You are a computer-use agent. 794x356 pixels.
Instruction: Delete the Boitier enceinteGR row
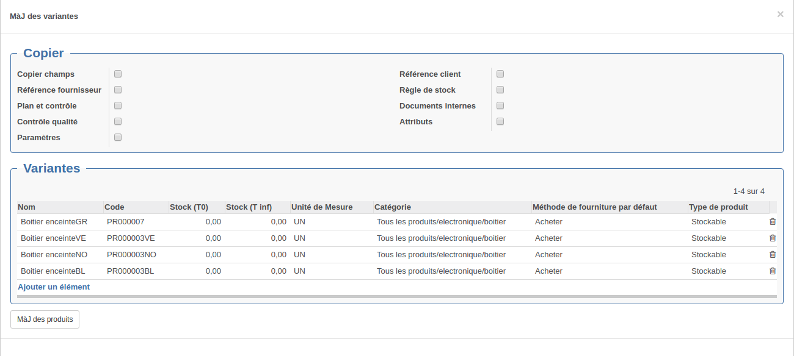tap(773, 222)
